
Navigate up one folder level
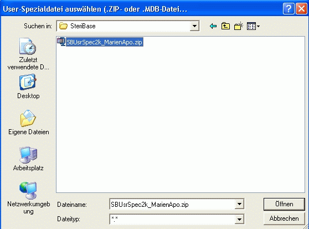(x=225, y=26)
